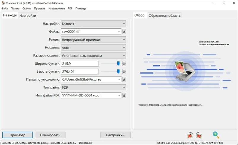The height and width of the screenshot is (145, 238).
Task: Expand the Папка по умолчанию combo box arrow
Action: (119, 80)
